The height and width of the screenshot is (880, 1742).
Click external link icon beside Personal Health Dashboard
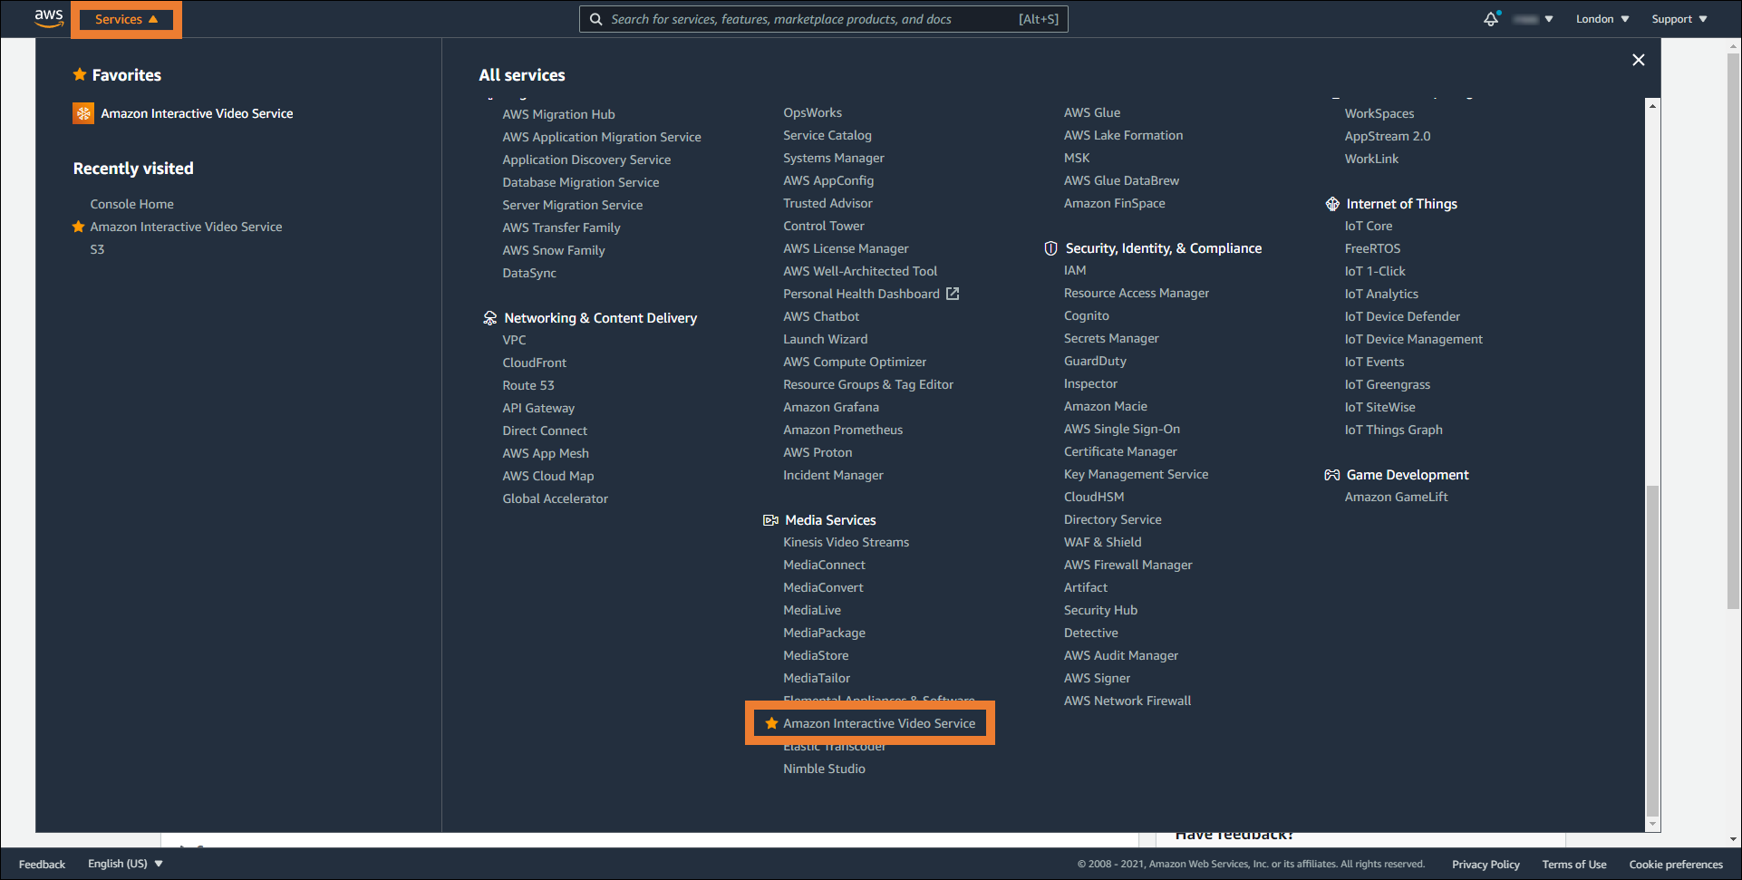point(953,294)
